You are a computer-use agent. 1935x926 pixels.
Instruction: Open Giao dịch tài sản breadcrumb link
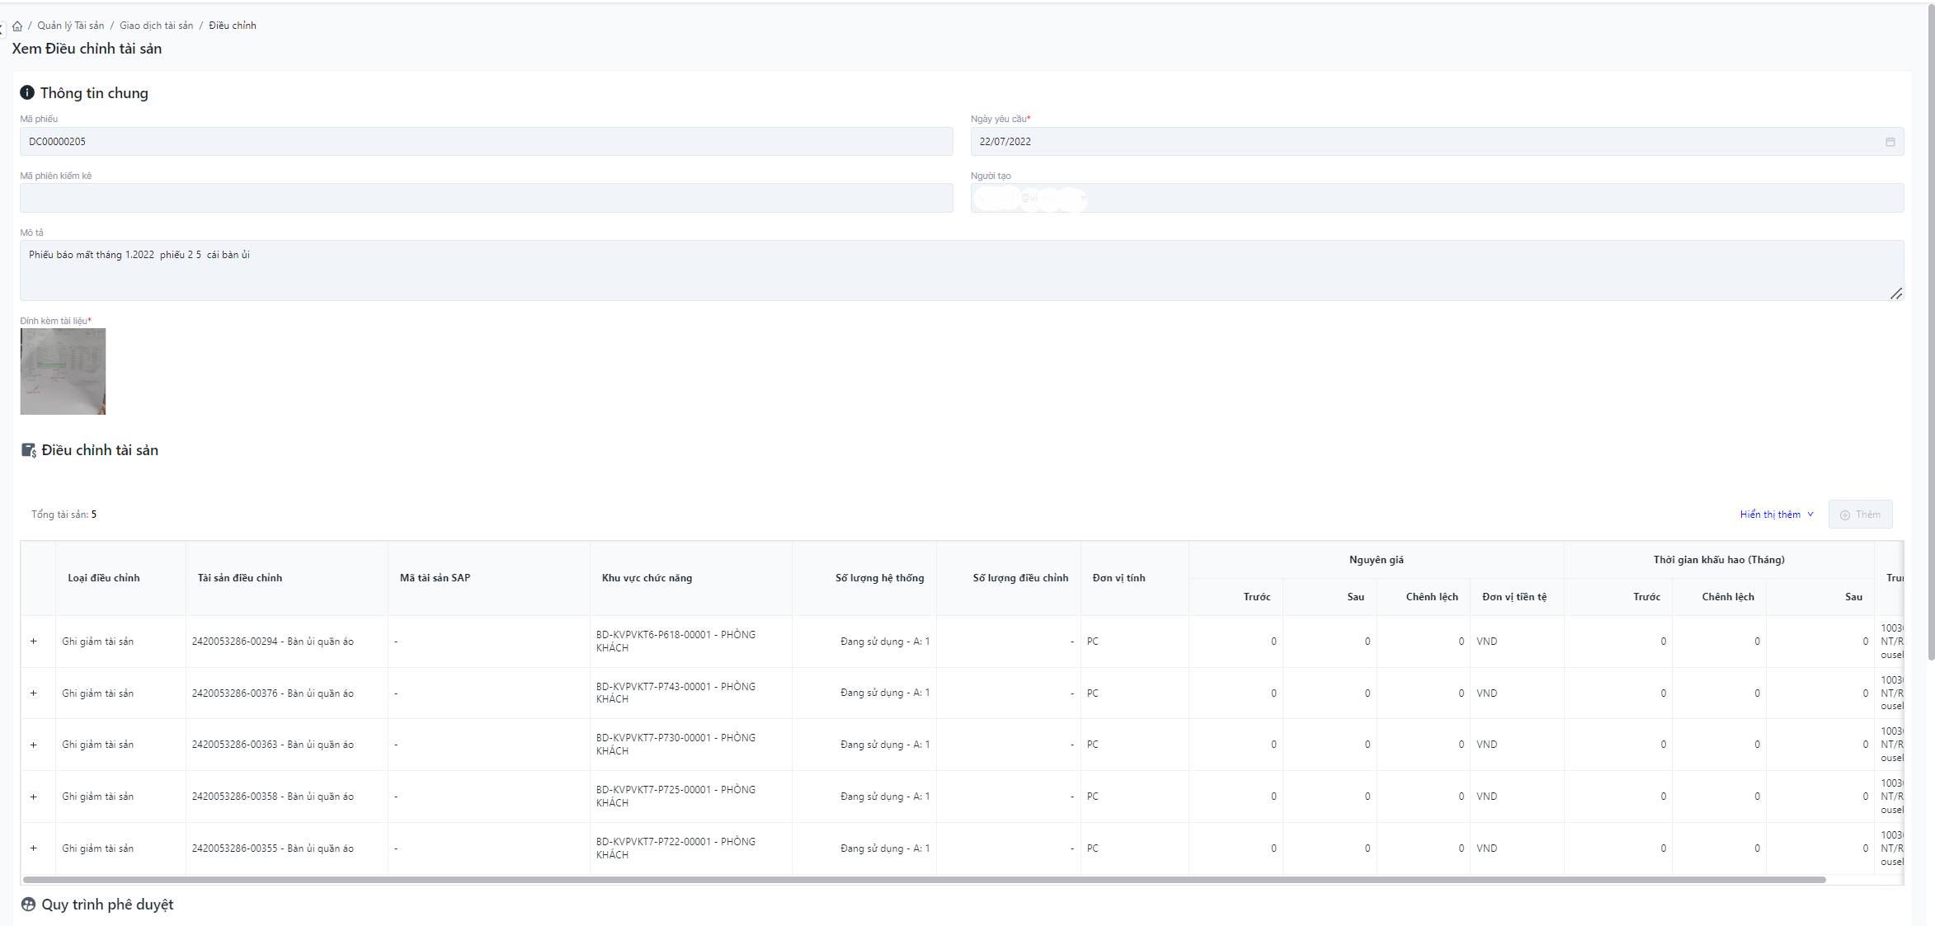pos(156,26)
